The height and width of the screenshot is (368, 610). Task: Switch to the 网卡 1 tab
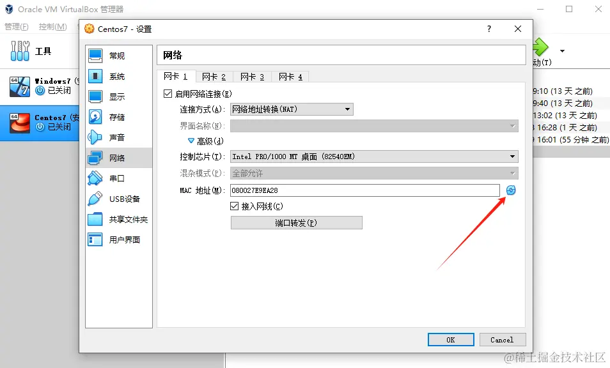[176, 76]
